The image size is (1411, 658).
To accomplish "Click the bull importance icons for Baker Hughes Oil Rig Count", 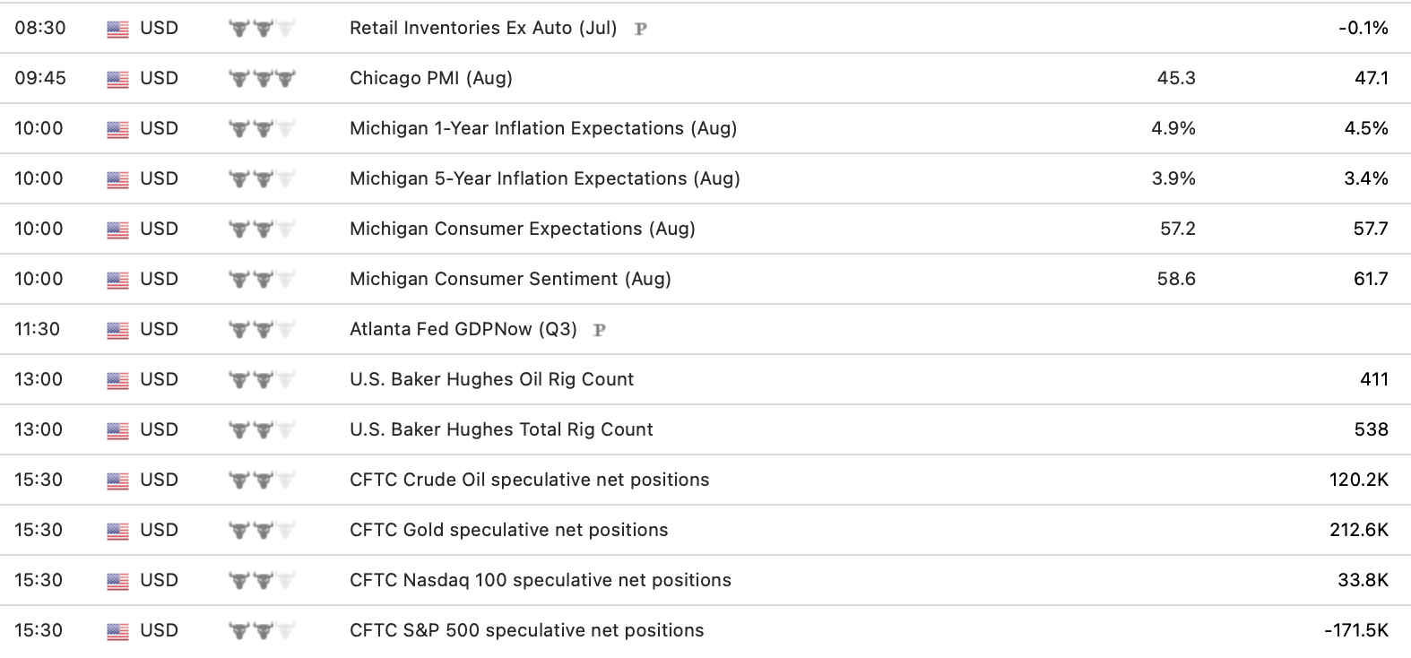I will pyautogui.click(x=262, y=380).
